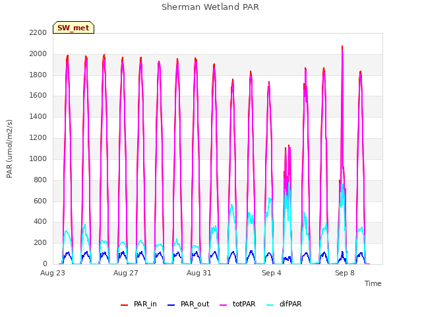Click the 1600 y-axis tick label
This screenshot has width=422, height=317.
[x=38, y=95]
